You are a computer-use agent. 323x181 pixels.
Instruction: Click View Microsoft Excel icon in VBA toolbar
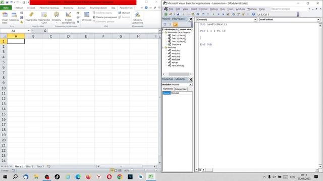[166, 14]
